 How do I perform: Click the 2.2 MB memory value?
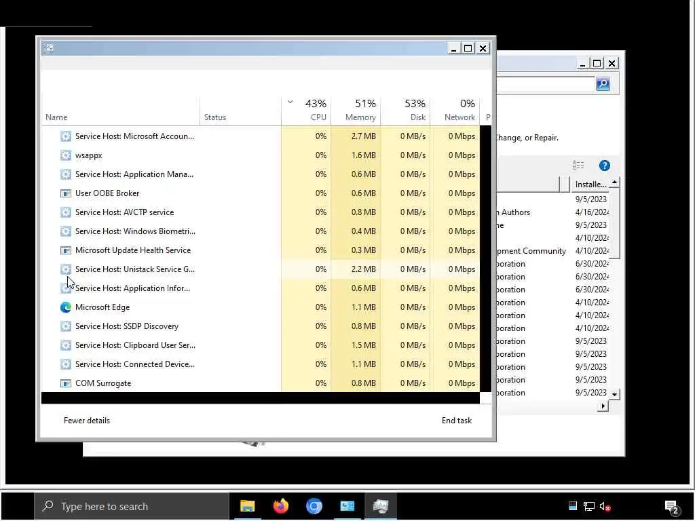click(x=364, y=269)
